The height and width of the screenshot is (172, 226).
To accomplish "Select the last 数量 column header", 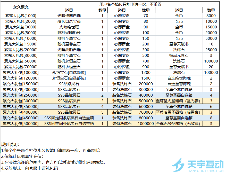I will [211, 10].
